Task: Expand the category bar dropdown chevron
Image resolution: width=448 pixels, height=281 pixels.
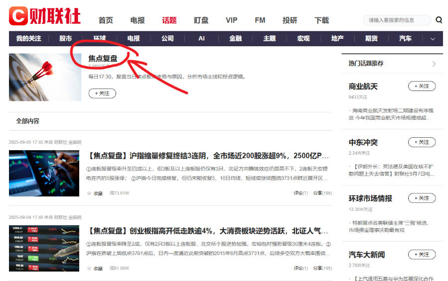Action: [x=432, y=39]
